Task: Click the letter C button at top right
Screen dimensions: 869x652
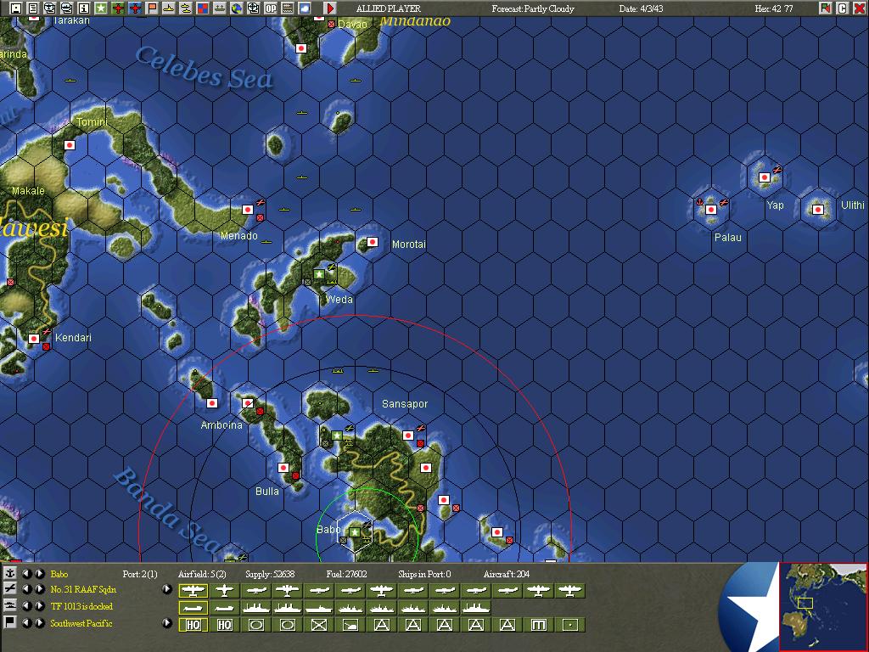Action: (x=843, y=8)
